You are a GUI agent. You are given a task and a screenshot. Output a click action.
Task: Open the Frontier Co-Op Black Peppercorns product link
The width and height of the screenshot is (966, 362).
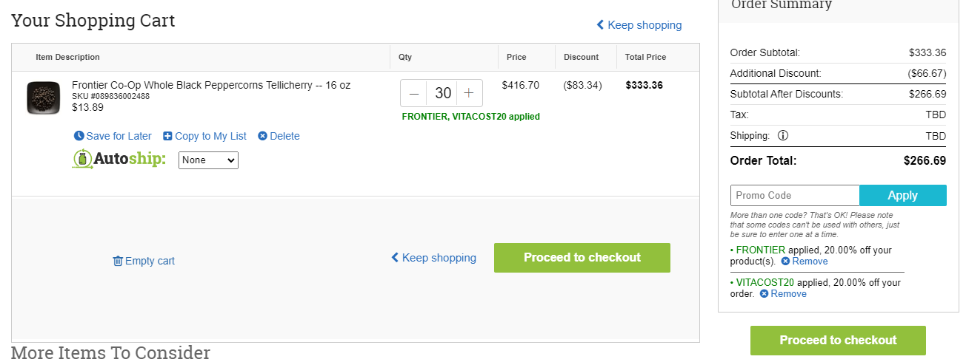[x=211, y=85]
